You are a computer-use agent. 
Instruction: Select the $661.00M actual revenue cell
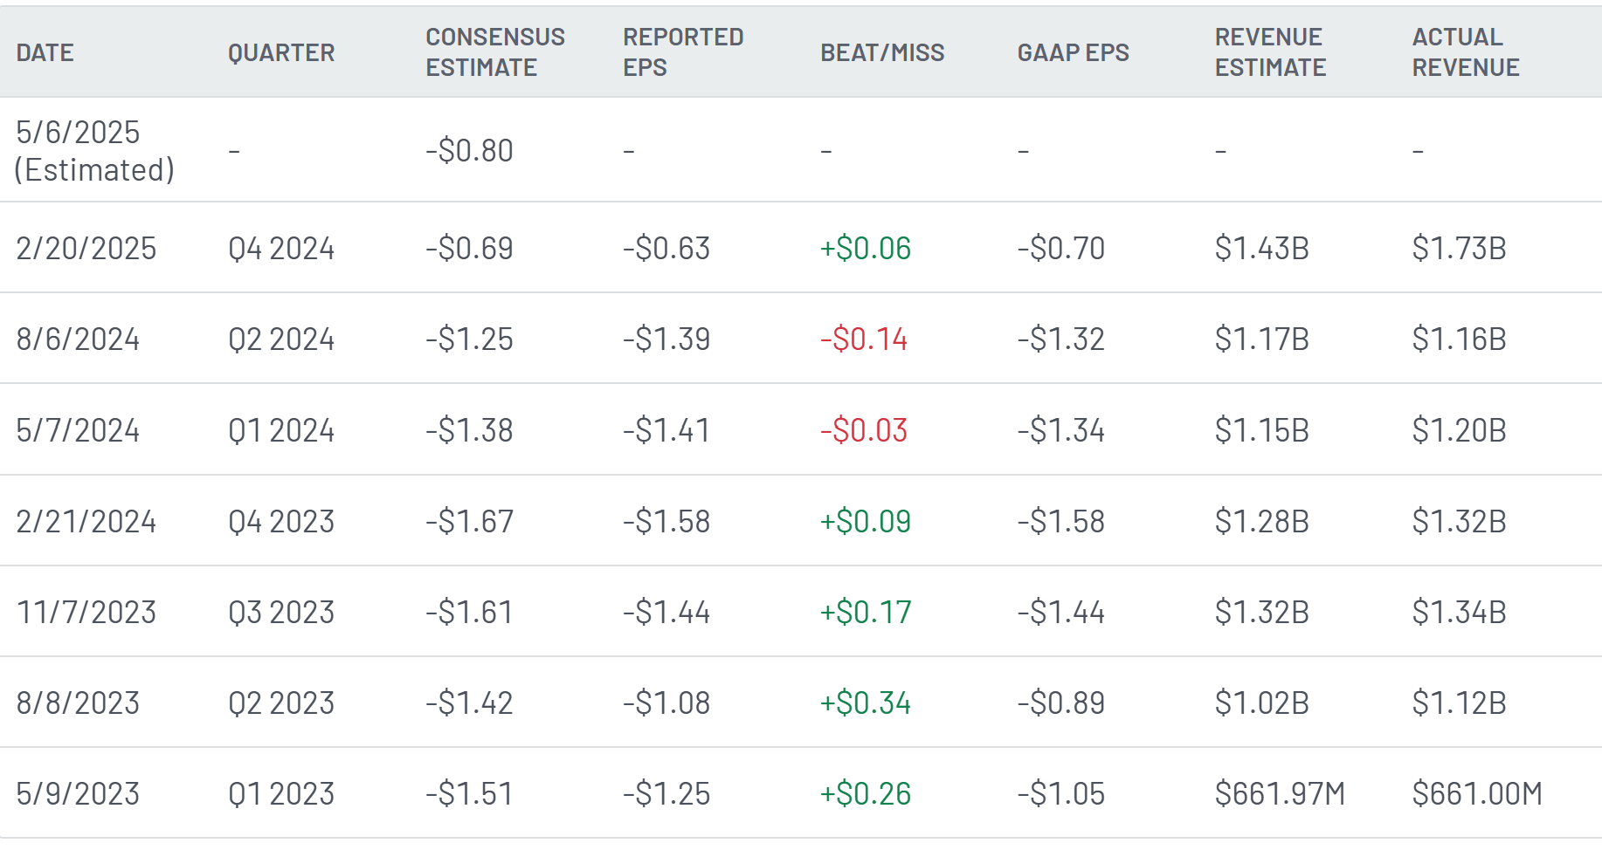pos(1477,794)
